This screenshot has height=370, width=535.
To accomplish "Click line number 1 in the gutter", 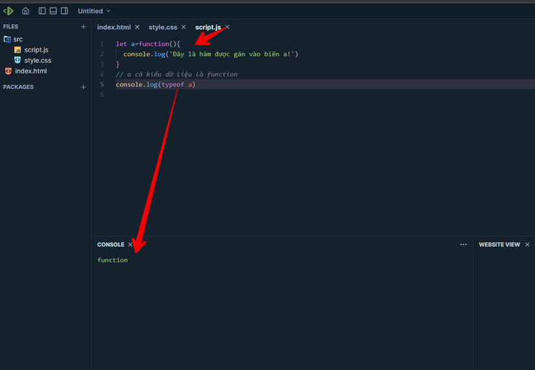I will coord(102,44).
